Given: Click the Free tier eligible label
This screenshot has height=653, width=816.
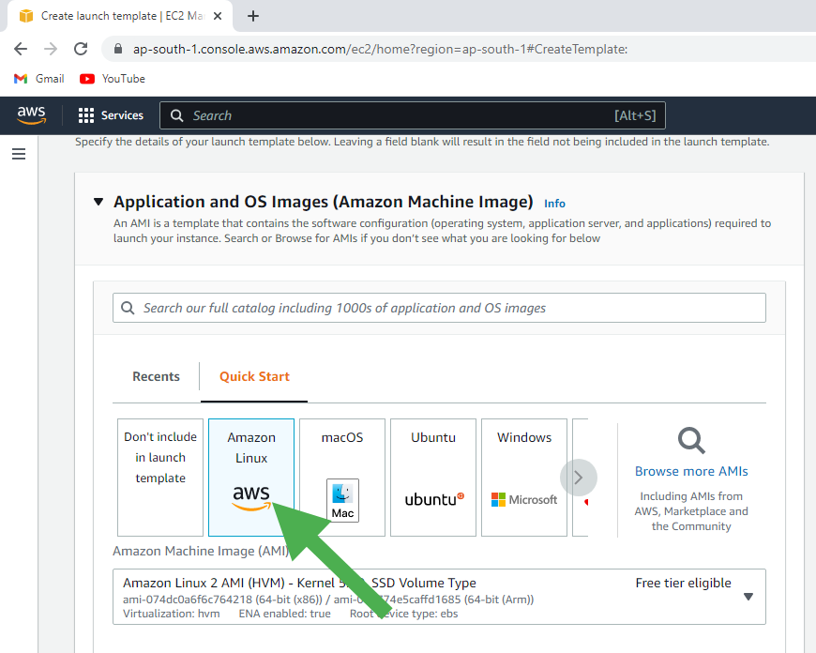Looking at the screenshot, I should 684,583.
